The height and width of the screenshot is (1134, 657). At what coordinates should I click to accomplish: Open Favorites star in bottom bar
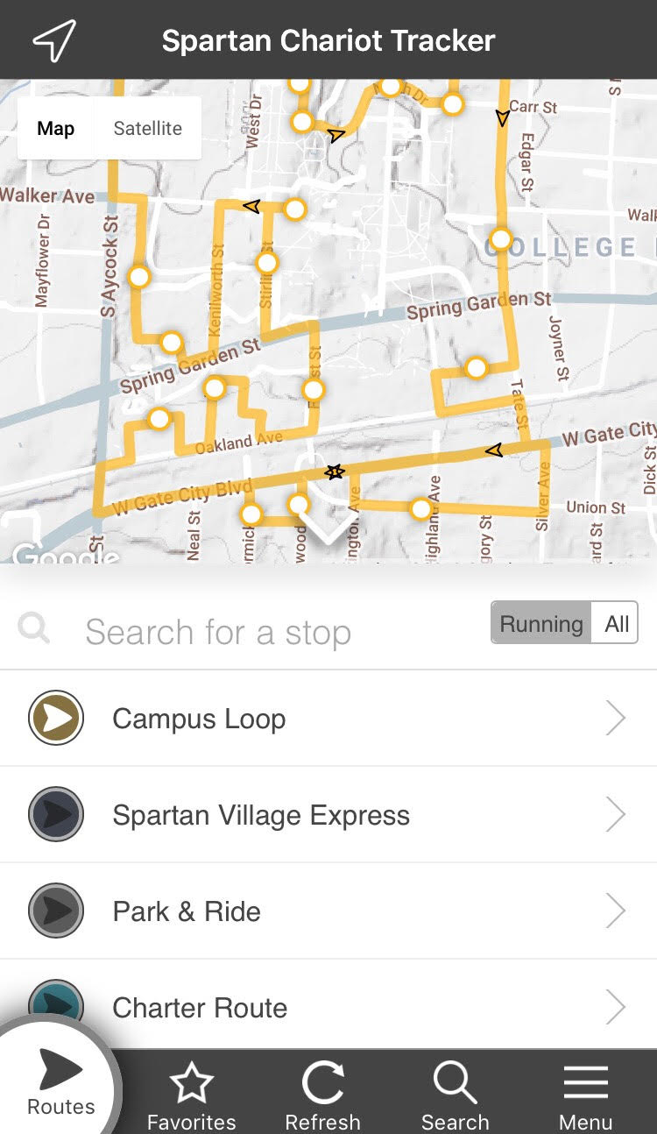tap(191, 1094)
